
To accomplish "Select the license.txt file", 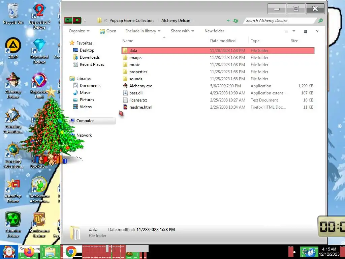I will coord(218,100).
